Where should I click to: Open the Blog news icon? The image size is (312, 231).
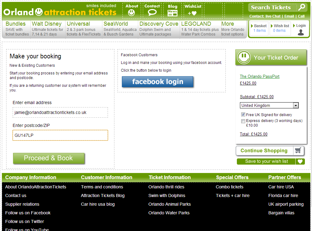(x=173, y=13)
